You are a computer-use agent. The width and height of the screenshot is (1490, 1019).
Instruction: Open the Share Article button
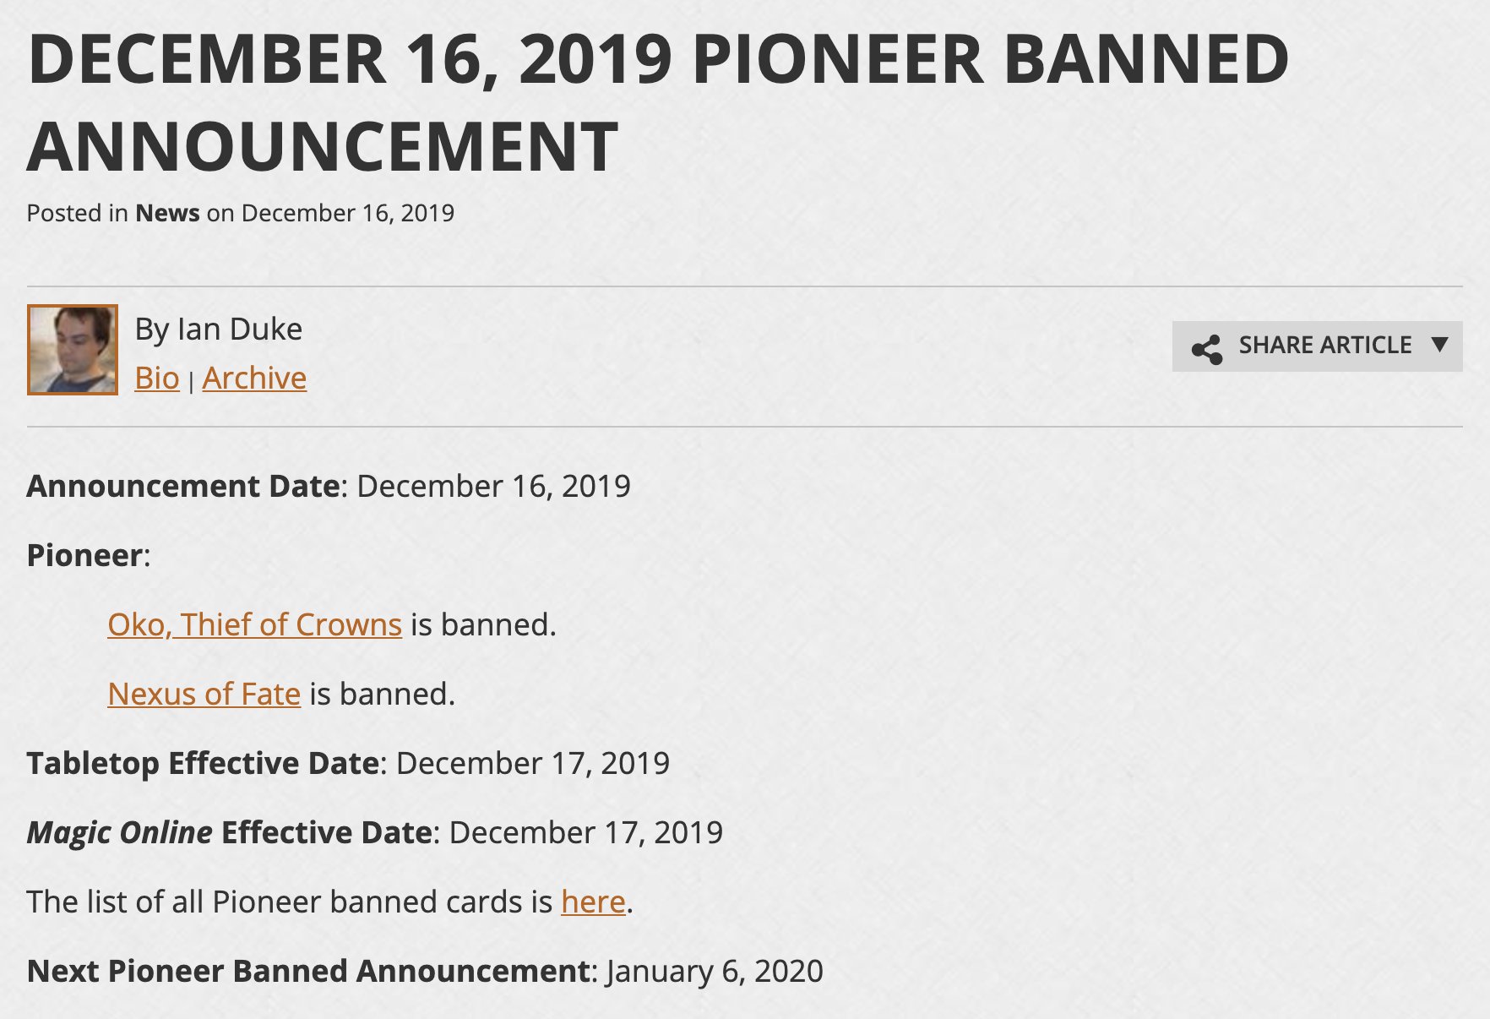pyautogui.click(x=1317, y=346)
